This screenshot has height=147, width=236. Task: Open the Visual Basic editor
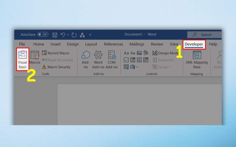point(23,60)
